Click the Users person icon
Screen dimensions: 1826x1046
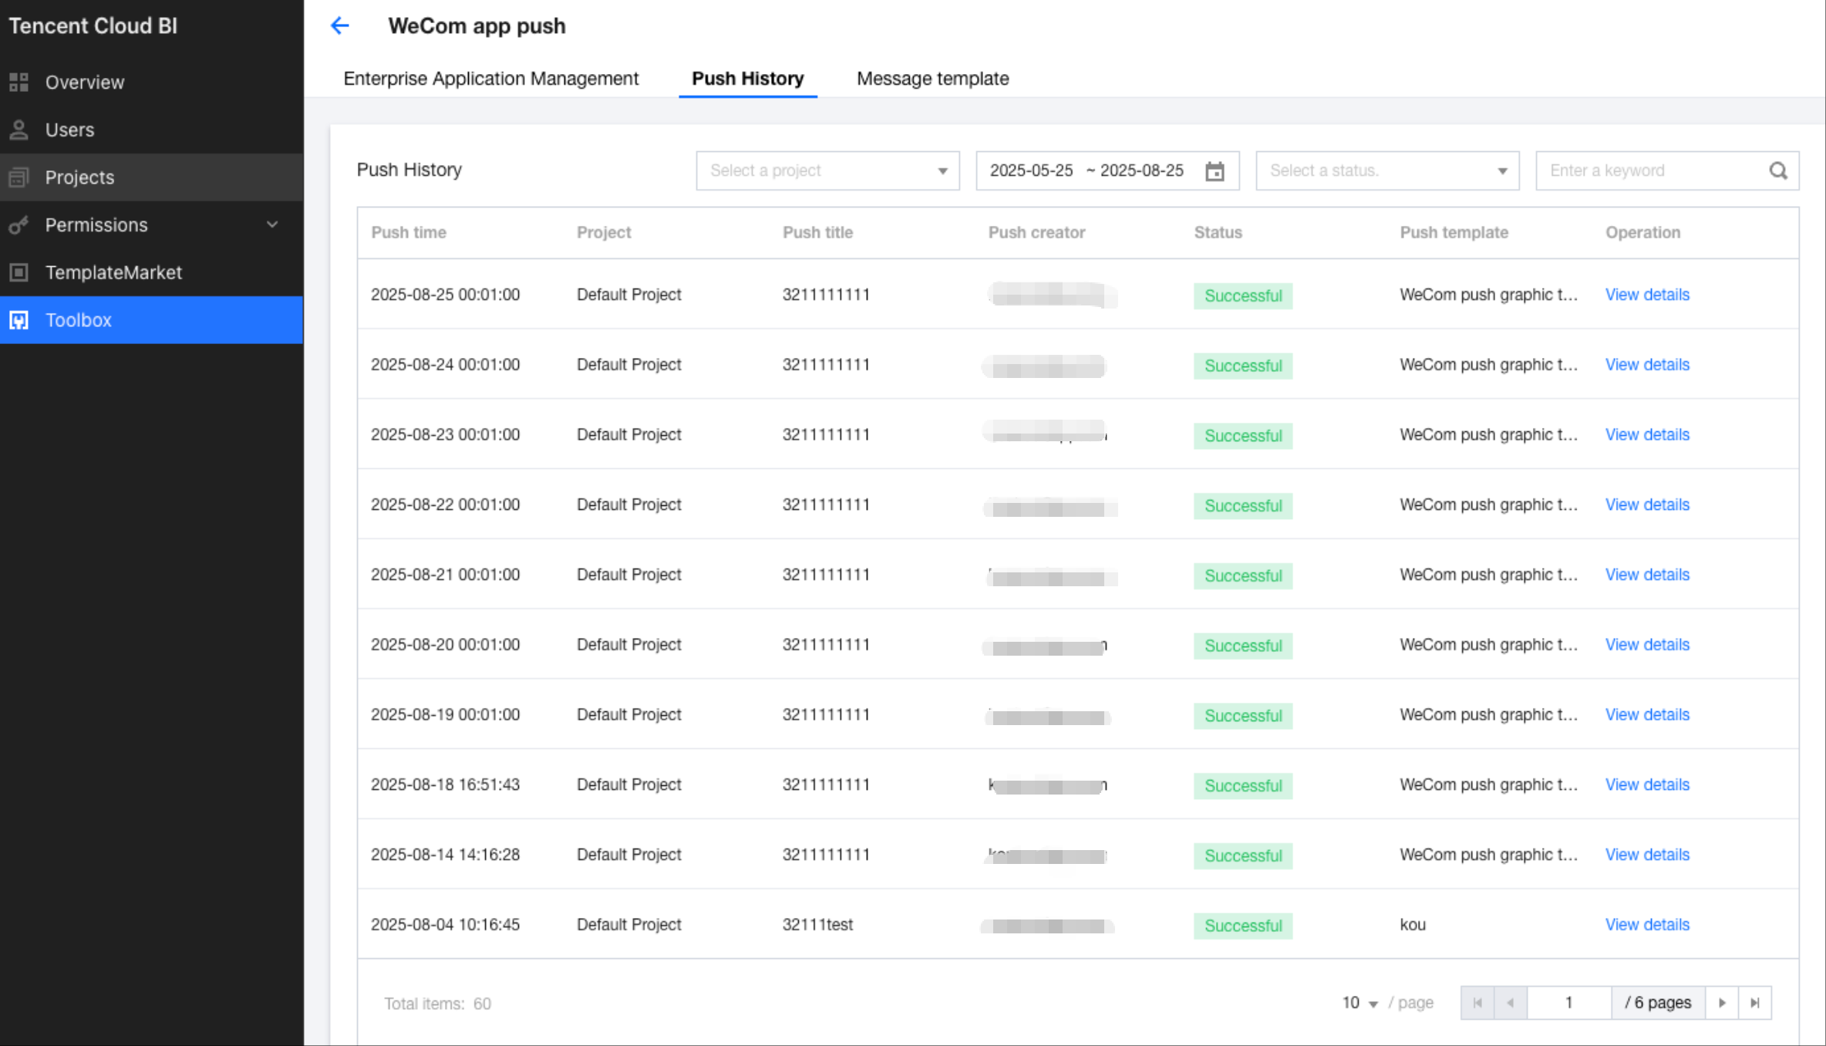[x=19, y=130]
